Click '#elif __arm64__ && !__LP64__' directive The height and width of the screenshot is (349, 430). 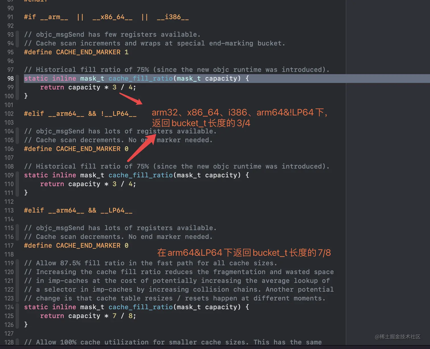click(80, 114)
